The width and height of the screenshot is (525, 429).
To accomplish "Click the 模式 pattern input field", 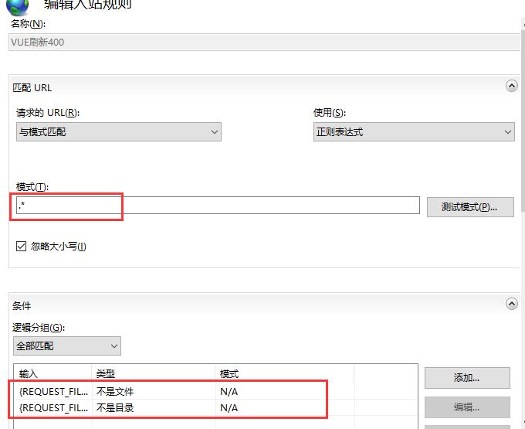I will pyautogui.click(x=218, y=205).
